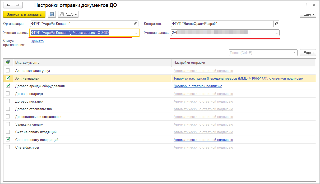This screenshot has width=320, height=184.
Task: Click the back navigation arrow
Action: point(8,5)
